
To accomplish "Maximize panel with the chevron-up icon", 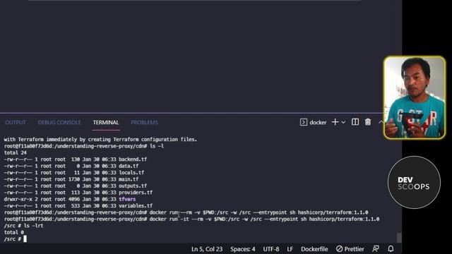I will point(381,122).
